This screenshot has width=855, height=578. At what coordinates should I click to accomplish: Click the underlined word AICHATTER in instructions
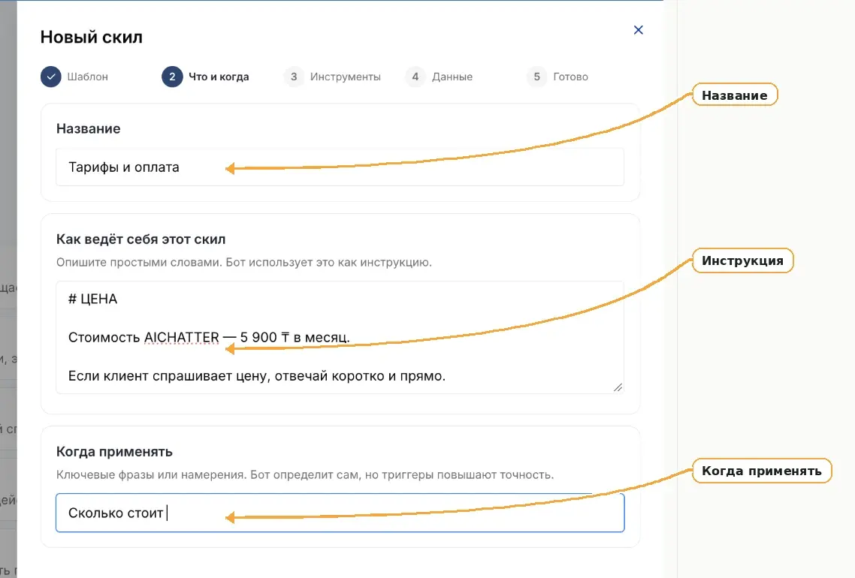coord(182,337)
